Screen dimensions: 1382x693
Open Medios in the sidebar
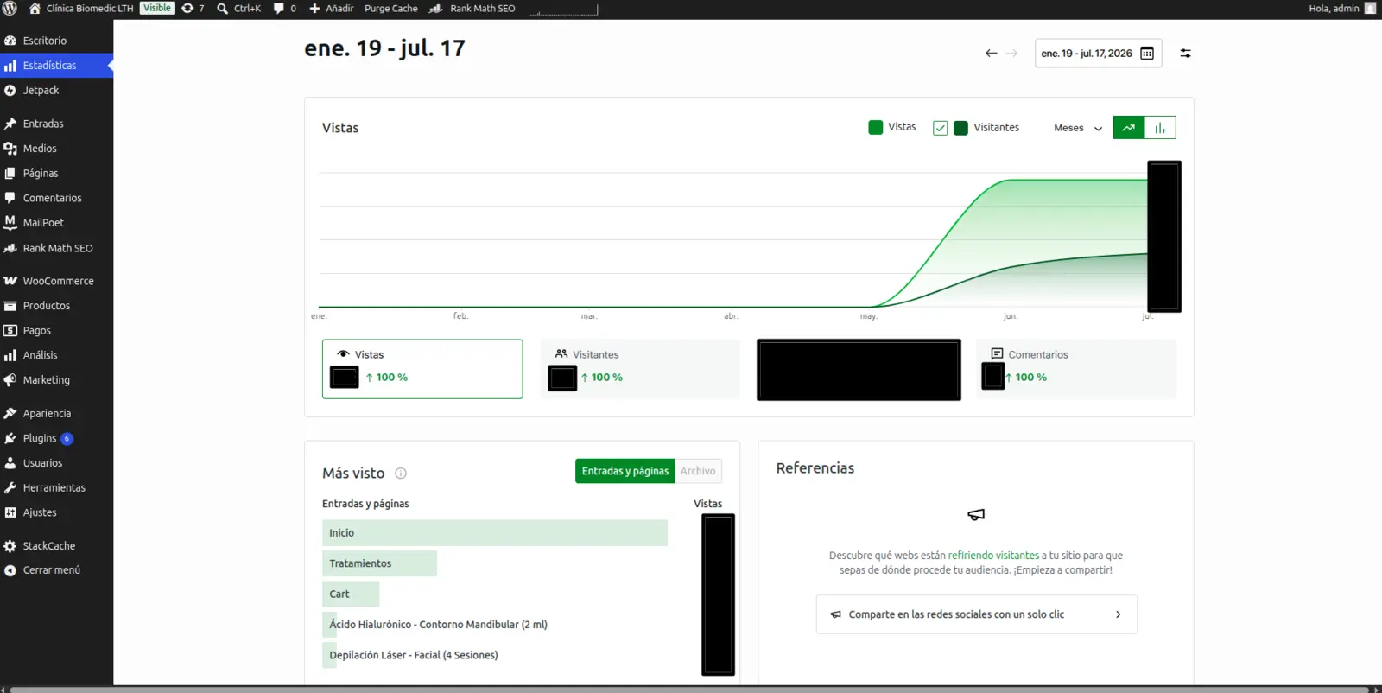56,149
